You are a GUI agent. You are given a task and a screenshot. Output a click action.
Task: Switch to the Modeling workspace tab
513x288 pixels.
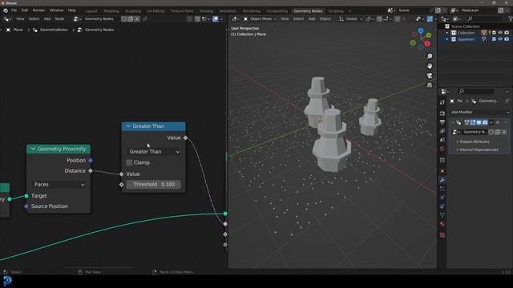111,10
